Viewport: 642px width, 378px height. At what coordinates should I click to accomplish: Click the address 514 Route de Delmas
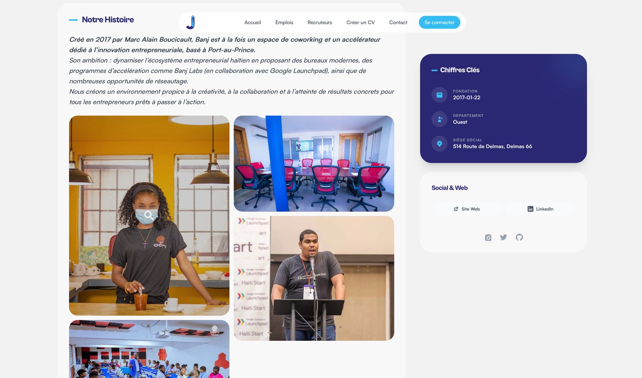pos(492,147)
